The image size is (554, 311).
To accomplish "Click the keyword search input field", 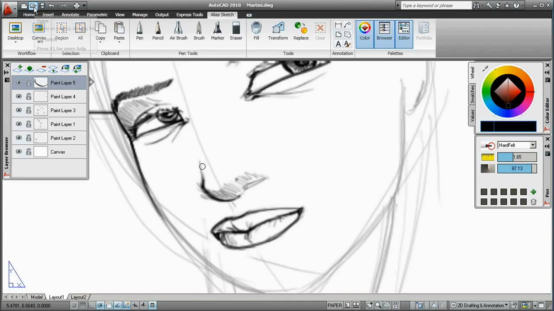I will (x=435, y=6).
